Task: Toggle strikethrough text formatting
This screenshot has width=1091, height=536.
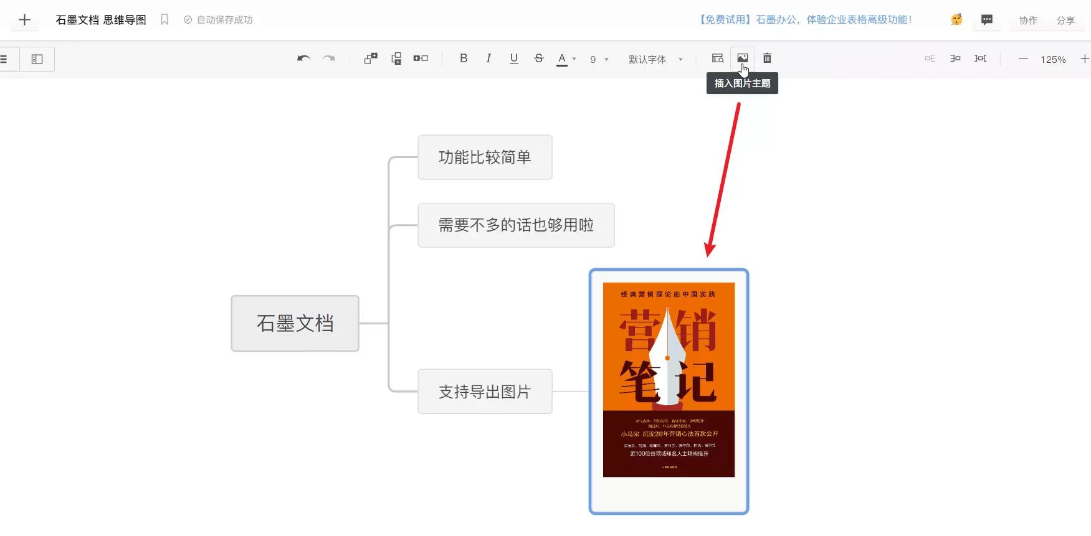Action: (x=539, y=59)
